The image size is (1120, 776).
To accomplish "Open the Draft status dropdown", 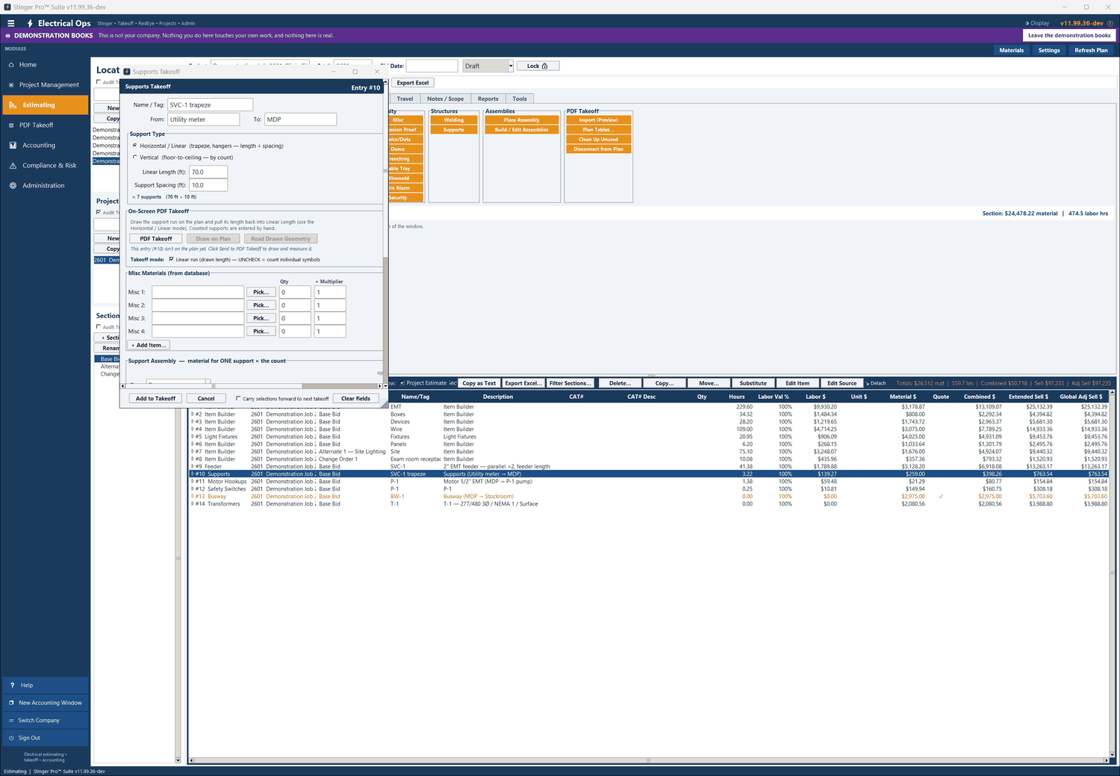I will 488,66.
